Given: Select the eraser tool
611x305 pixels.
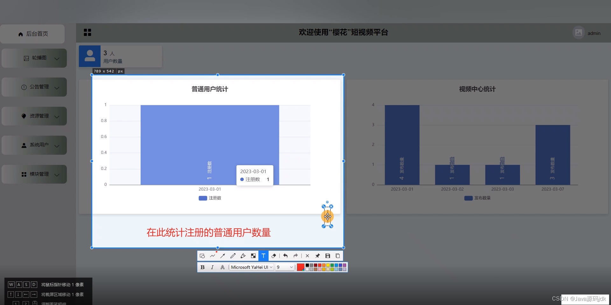Looking at the screenshot, I should (274, 256).
